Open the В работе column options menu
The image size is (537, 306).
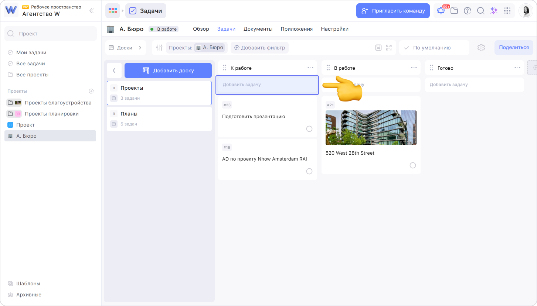pos(414,68)
